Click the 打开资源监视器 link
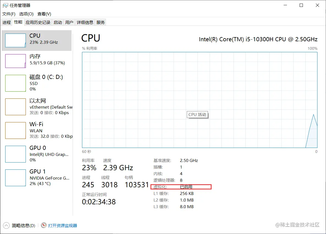Screen dimensions: 326x234 coord(62,225)
